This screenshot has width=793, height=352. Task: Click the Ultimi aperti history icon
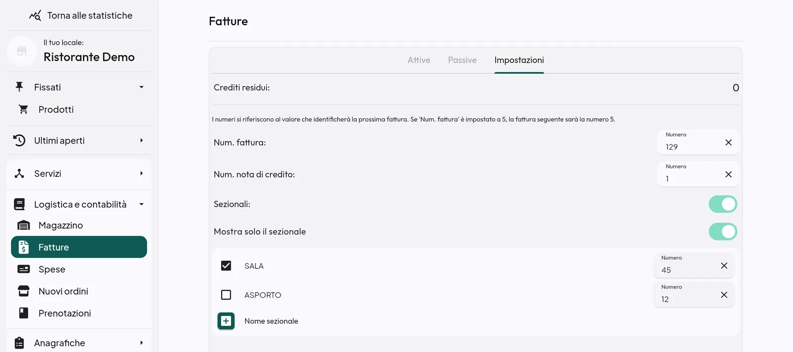coord(19,141)
